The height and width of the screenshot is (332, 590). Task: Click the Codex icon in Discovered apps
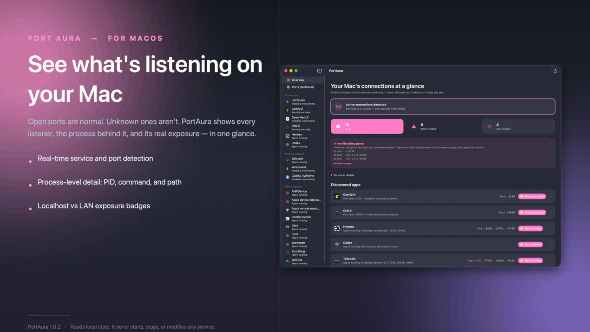(x=337, y=245)
